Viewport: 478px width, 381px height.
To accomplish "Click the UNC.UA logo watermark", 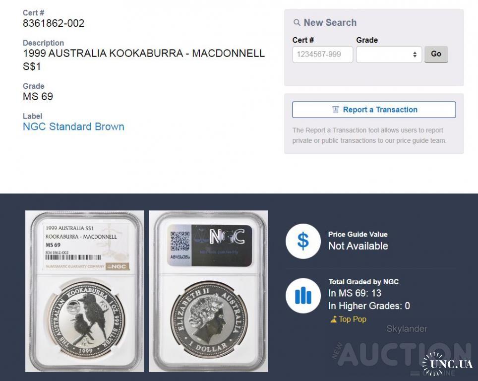I will pos(448,364).
